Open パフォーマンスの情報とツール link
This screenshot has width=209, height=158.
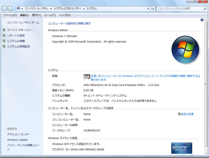24,147
